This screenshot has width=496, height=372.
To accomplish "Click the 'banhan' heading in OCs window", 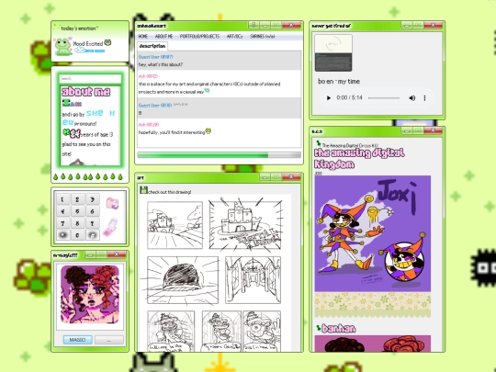I will (x=338, y=329).
